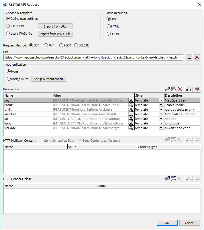
Task: Open Style dropdown for the key parameter
Action: pos(161,100)
